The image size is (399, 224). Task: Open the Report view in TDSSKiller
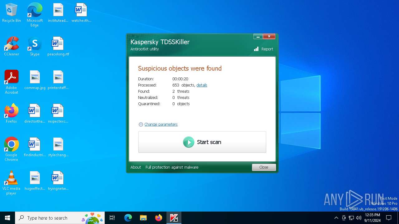(x=263, y=49)
